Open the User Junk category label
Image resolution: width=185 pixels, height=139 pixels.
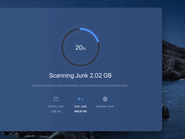pyautogui.click(x=80, y=106)
